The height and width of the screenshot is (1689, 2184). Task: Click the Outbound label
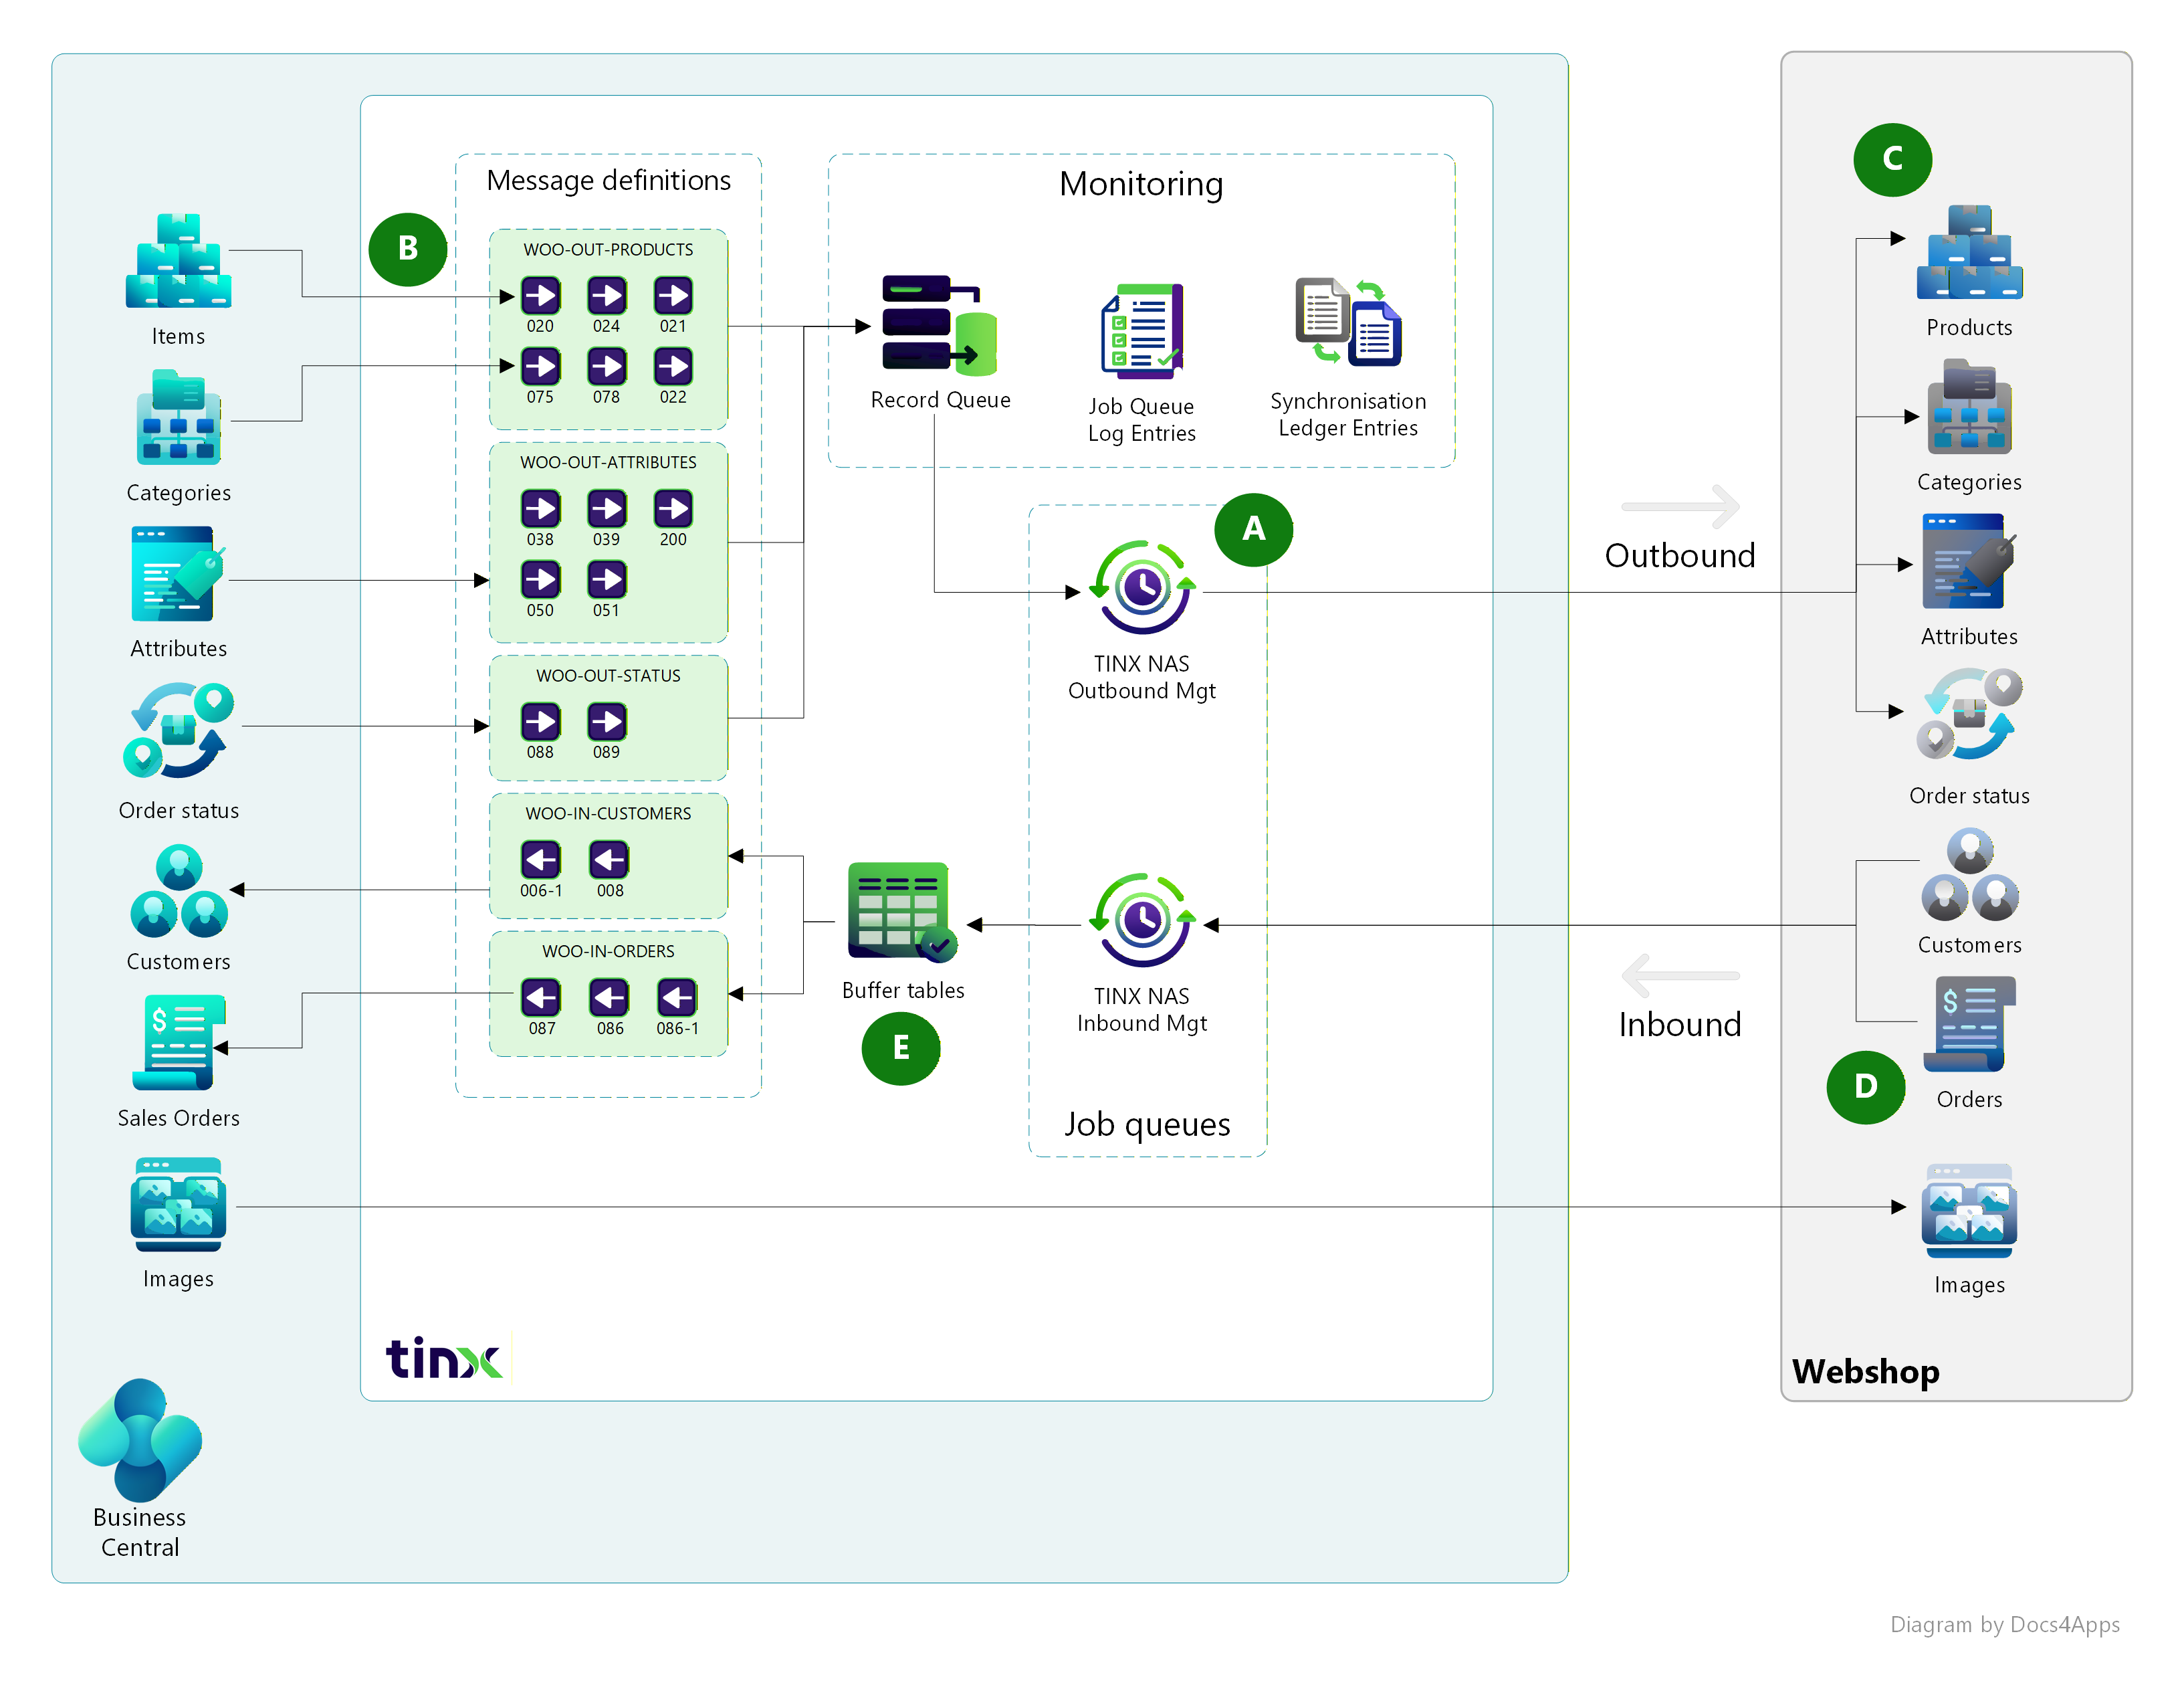[1680, 555]
